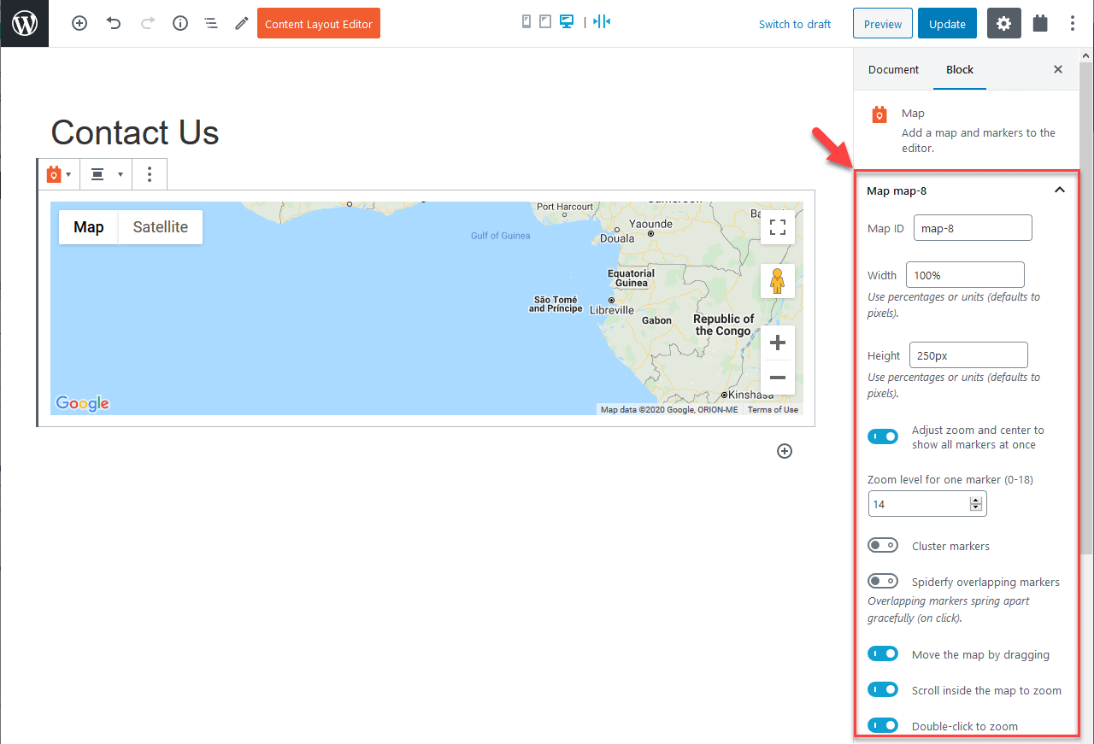The image size is (1094, 744).
Task: Switch to mobile preview icon
Action: pos(526,21)
